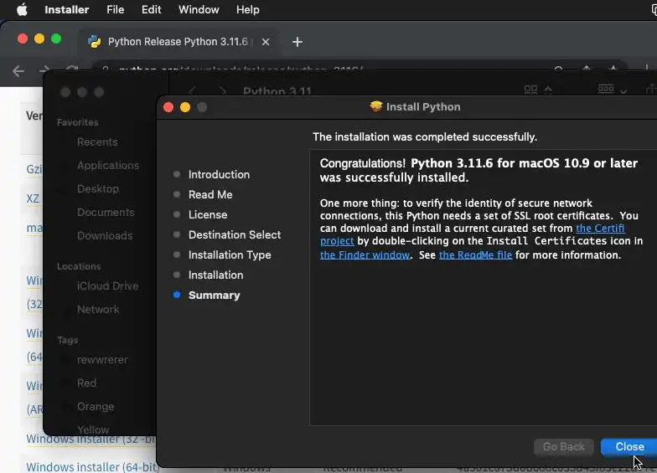Select the Orange tag in Finder sidebar
The image size is (657, 473).
click(96, 407)
